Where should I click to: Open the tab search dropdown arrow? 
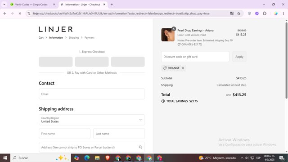[4, 4]
